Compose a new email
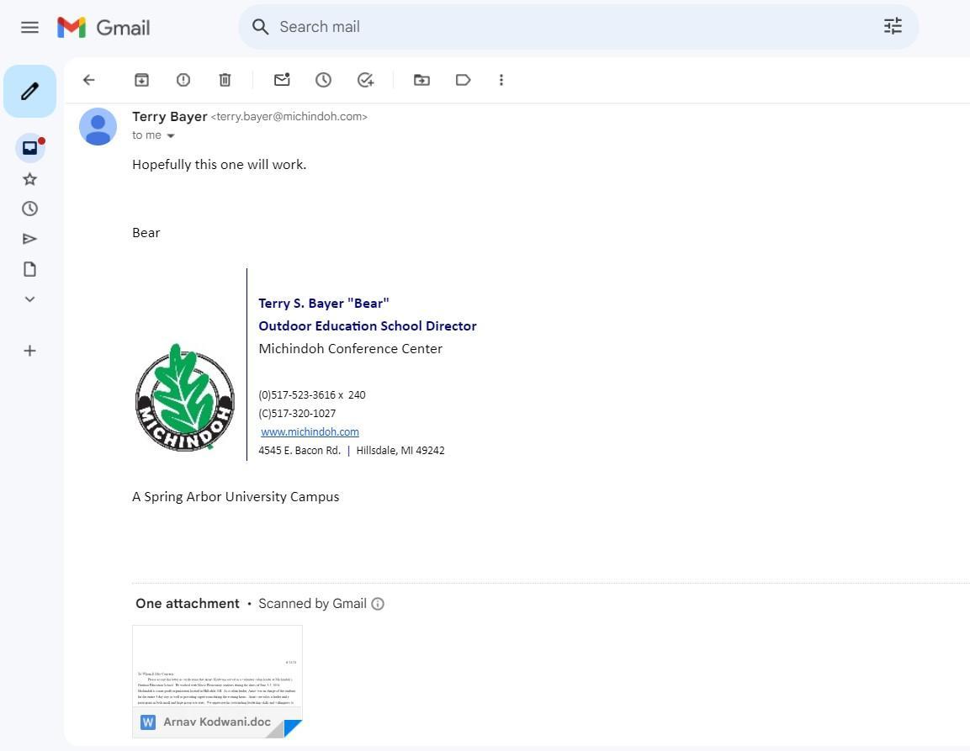 [29, 92]
